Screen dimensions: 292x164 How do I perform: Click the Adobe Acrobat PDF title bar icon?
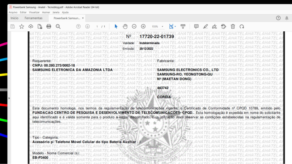(11, 7)
